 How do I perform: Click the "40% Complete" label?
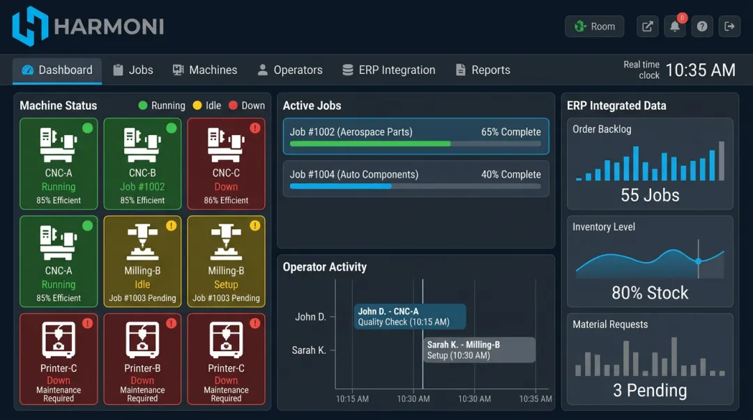point(511,175)
